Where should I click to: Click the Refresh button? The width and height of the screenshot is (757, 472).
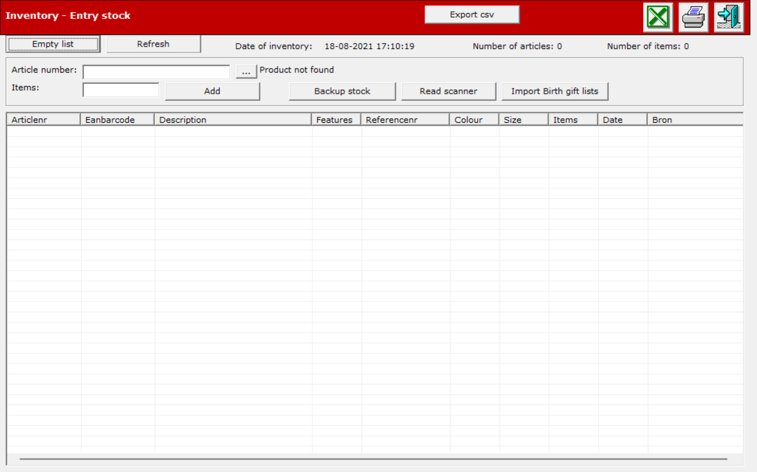point(154,44)
